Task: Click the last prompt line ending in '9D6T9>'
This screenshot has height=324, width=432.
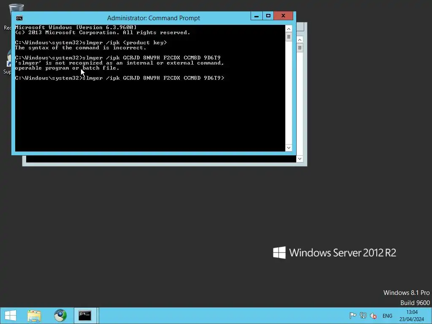Action: [x=119, y=78]
